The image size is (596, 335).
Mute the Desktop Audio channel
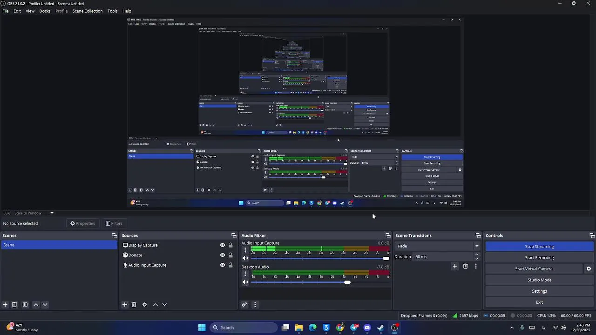click(x=245, y=282)
